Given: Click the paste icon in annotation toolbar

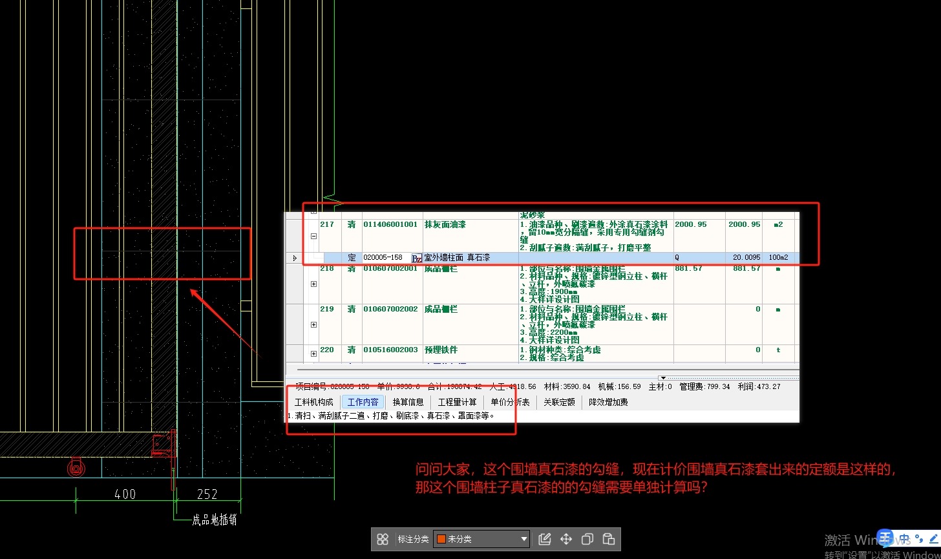Looking at the screenshot, I should click(608, 539).
